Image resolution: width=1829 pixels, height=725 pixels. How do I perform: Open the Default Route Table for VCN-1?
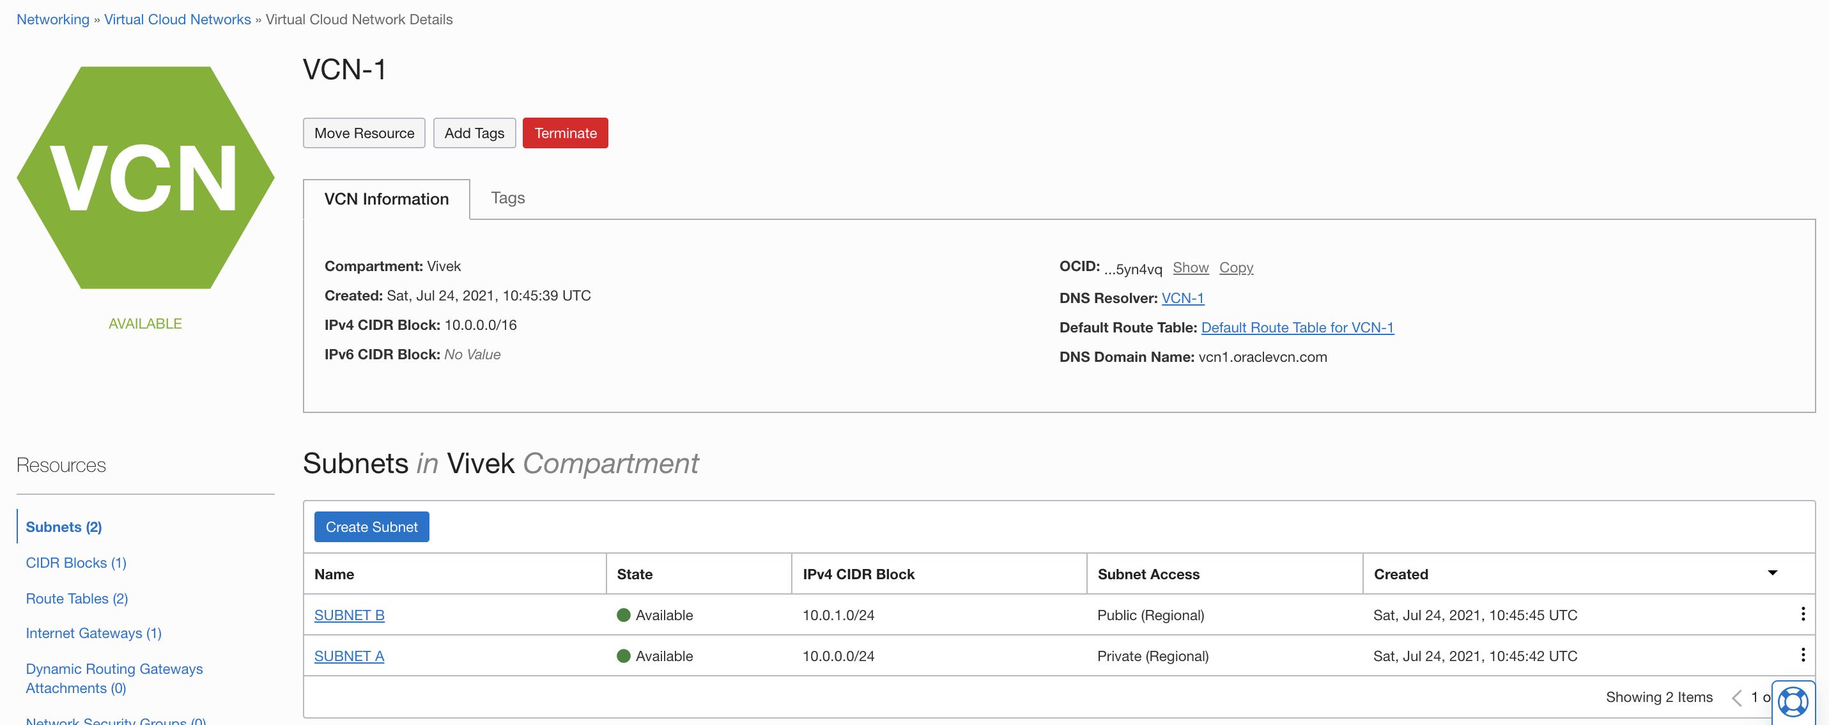[x=1297, y=327]
